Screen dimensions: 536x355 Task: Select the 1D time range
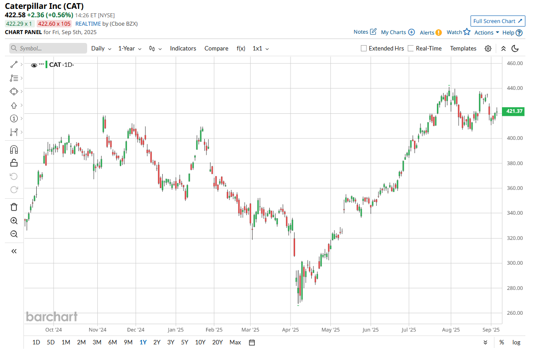36,343
